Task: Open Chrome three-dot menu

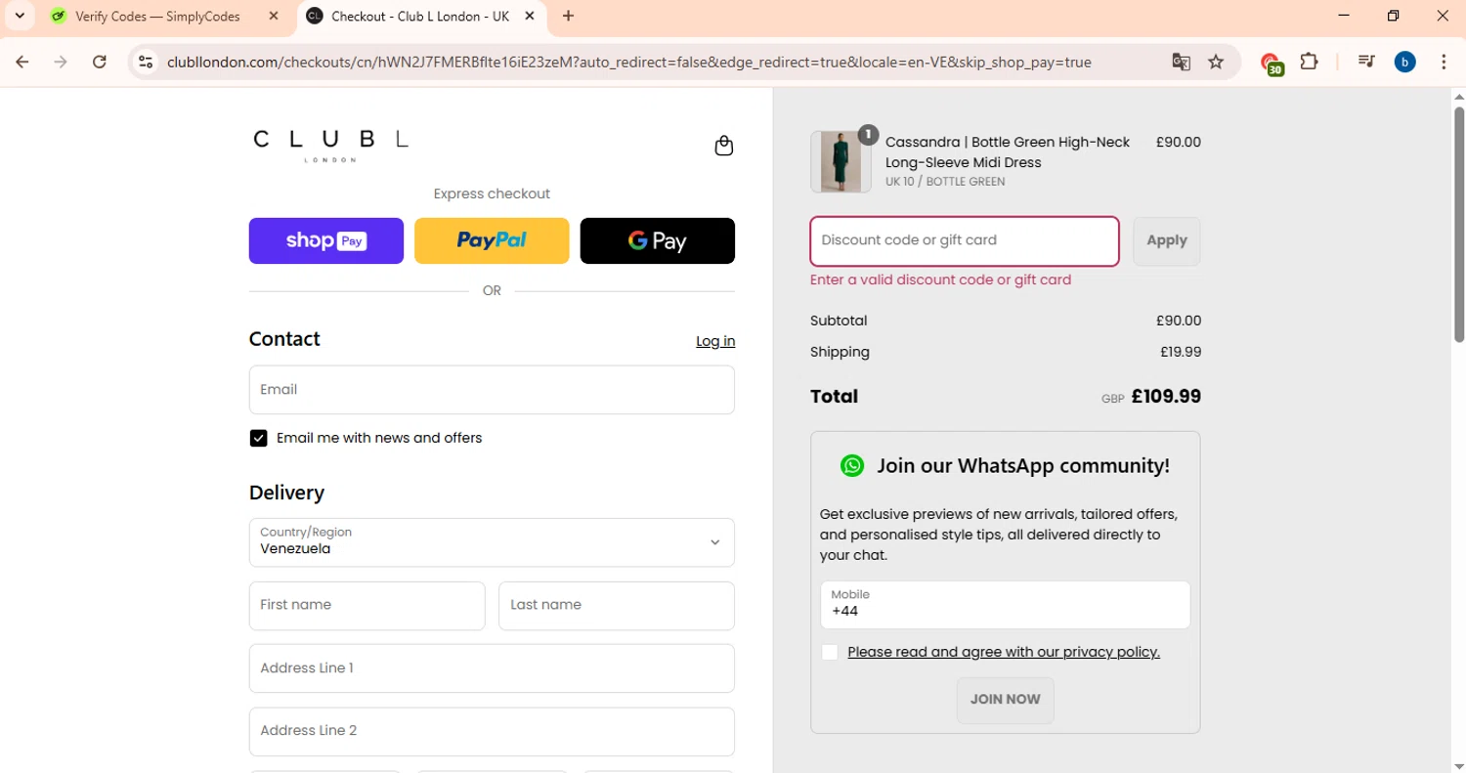Action: click(x=1444, y=62)
